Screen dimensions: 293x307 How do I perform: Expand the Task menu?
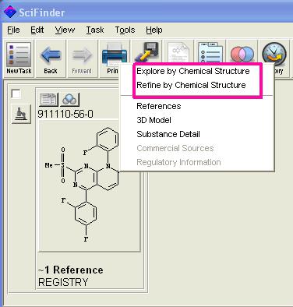[95, 30]
